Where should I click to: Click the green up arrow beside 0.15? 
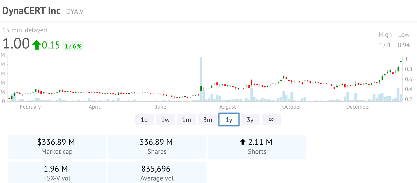click(36, 45)
